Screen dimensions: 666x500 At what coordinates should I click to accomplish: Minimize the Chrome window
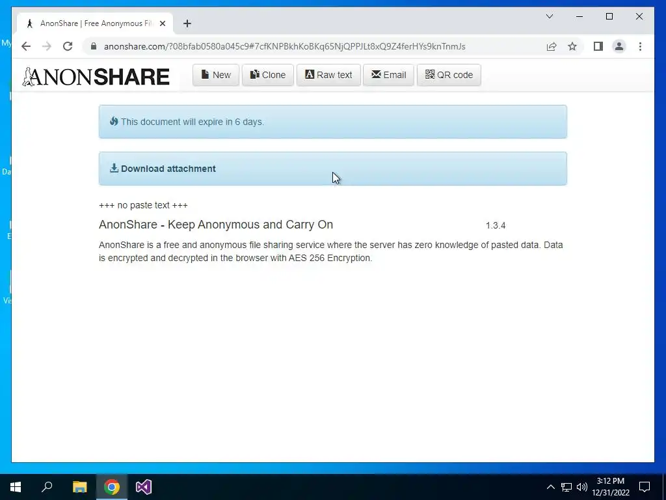(579, 16)
